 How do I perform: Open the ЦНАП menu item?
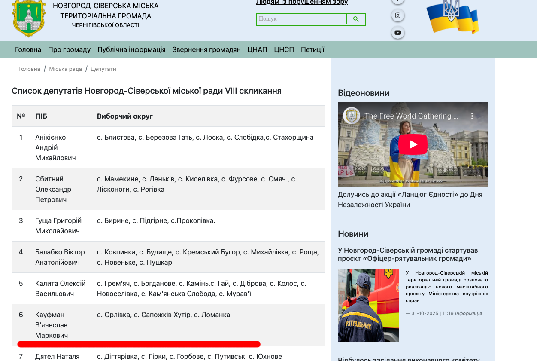[x=257, y=49]
